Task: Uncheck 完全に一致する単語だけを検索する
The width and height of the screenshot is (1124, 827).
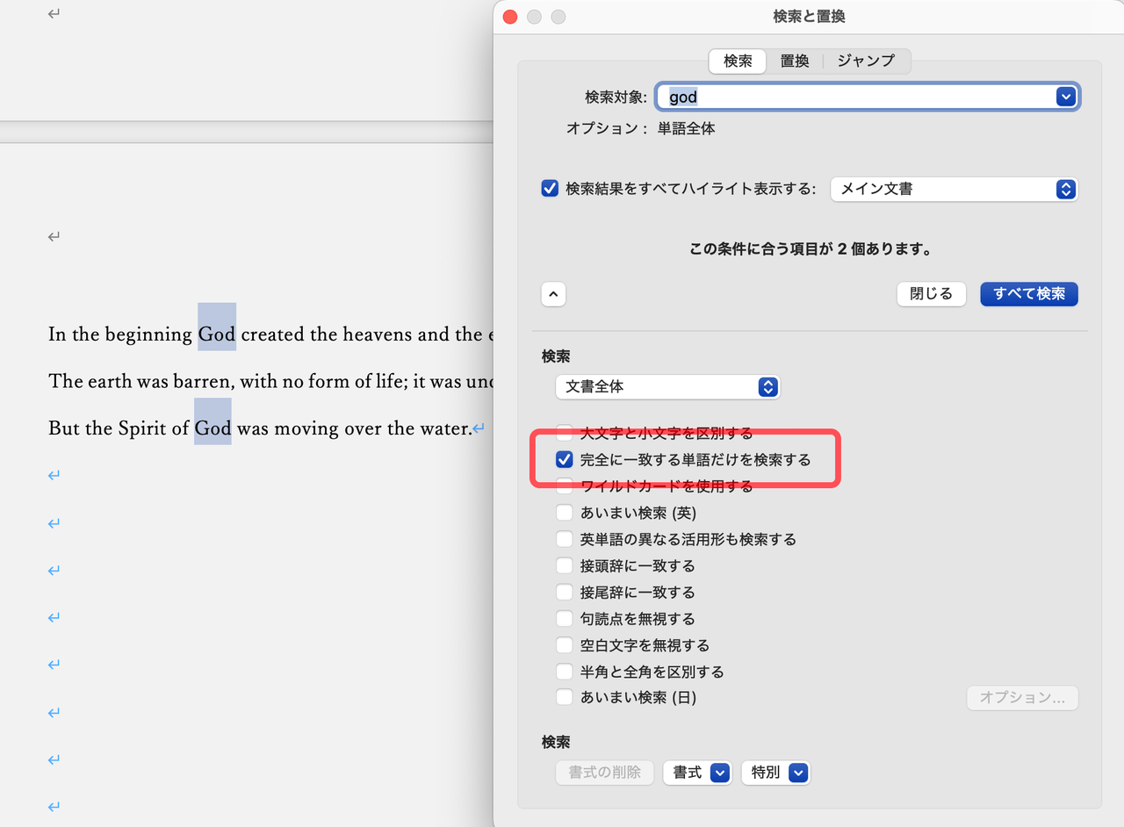Action: click(x=564, y=459)
